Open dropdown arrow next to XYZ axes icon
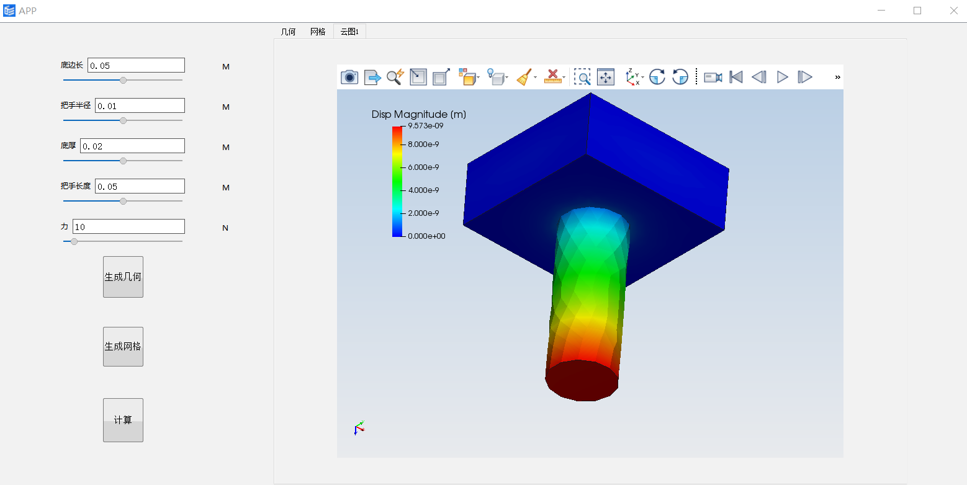This screenshot has width=967, height=485. point(643,78)
